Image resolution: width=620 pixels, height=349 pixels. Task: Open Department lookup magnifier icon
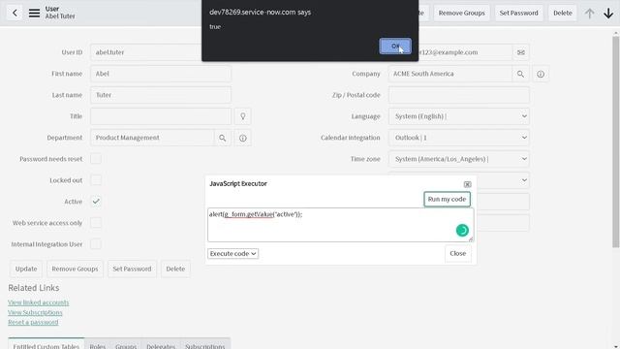(223, 138)
